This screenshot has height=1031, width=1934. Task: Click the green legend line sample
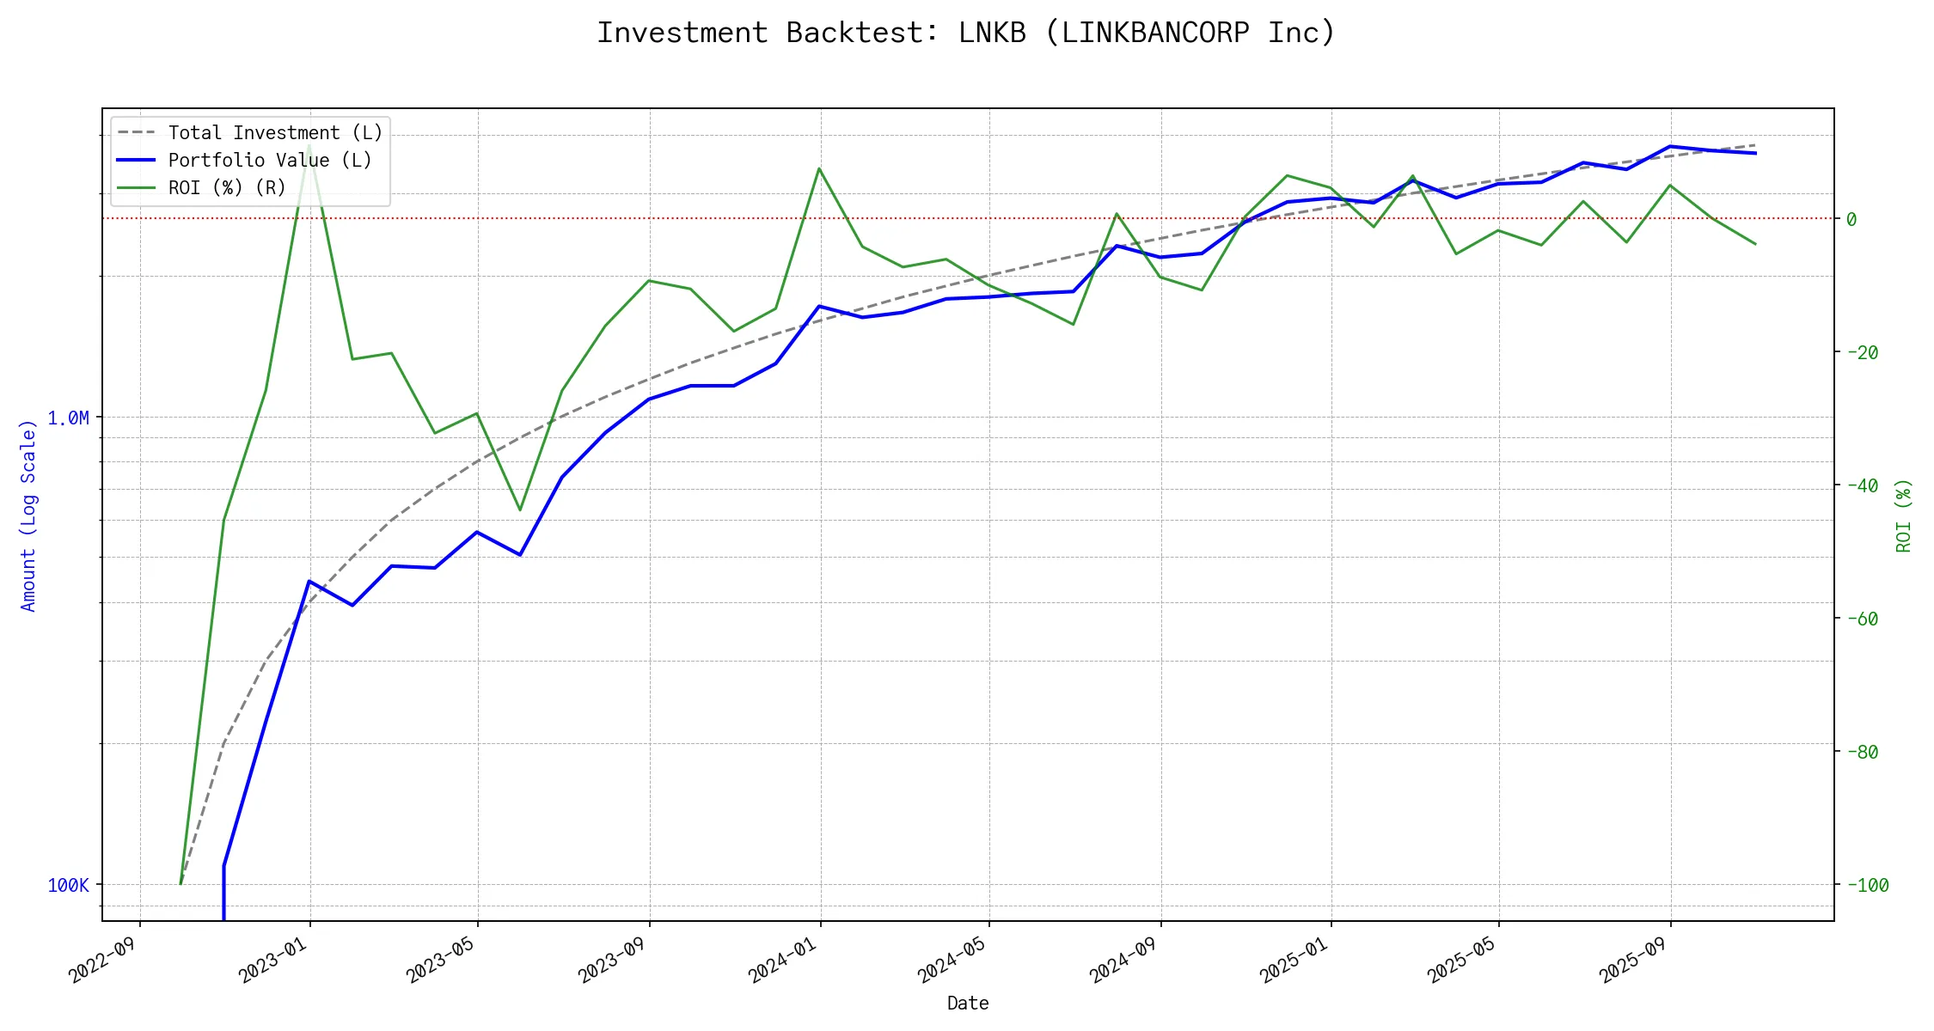point(137,188)
